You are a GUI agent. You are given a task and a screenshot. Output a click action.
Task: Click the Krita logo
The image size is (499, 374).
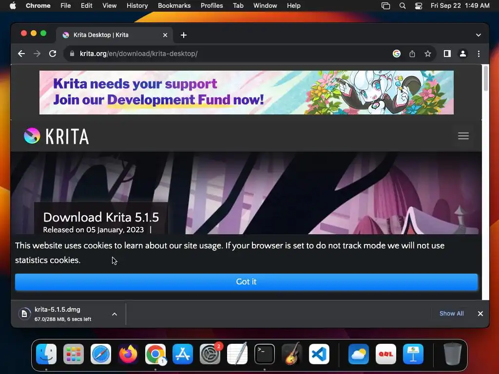tap(57, 136)
